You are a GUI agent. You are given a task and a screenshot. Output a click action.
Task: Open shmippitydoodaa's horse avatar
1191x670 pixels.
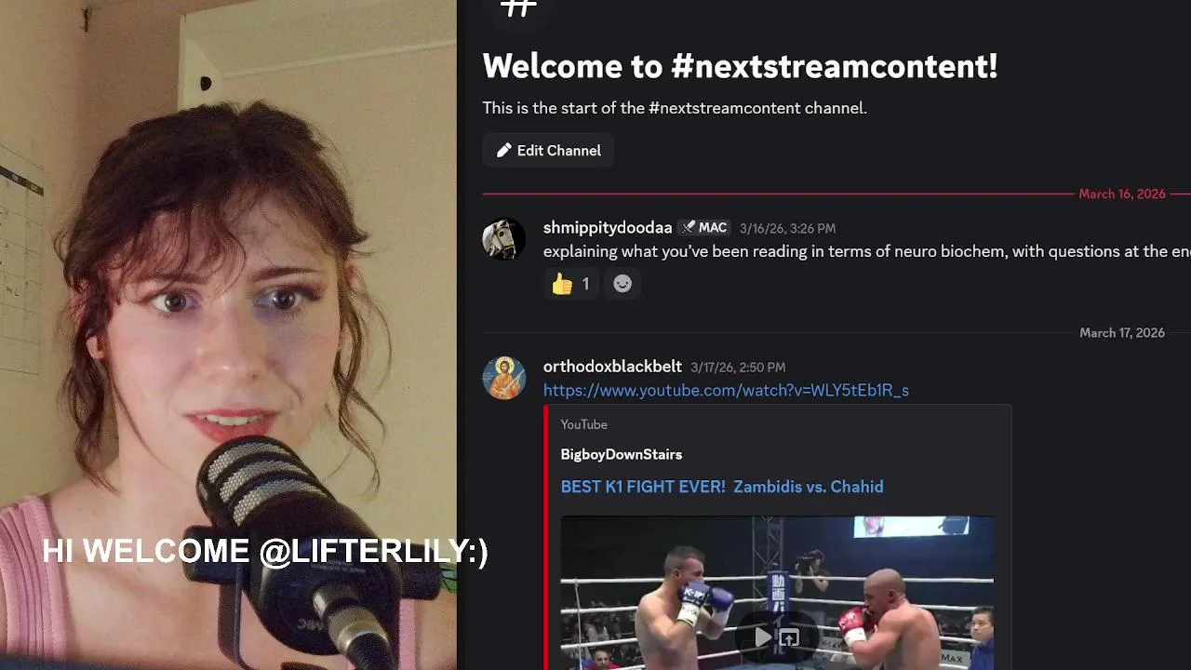504,238
